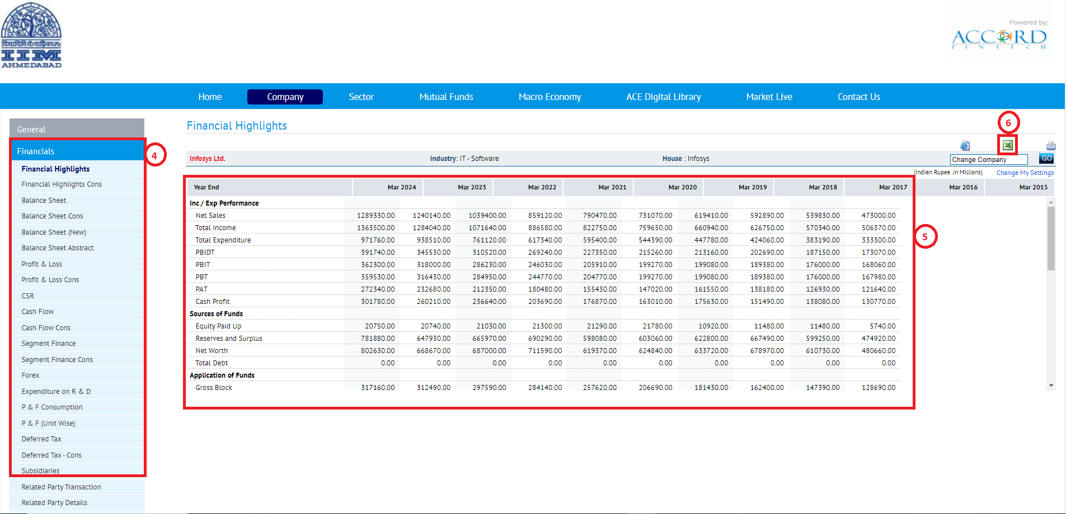Open Balance Sheet (New)
This screenshot has width=1066, height=514.
click(54, 232)
